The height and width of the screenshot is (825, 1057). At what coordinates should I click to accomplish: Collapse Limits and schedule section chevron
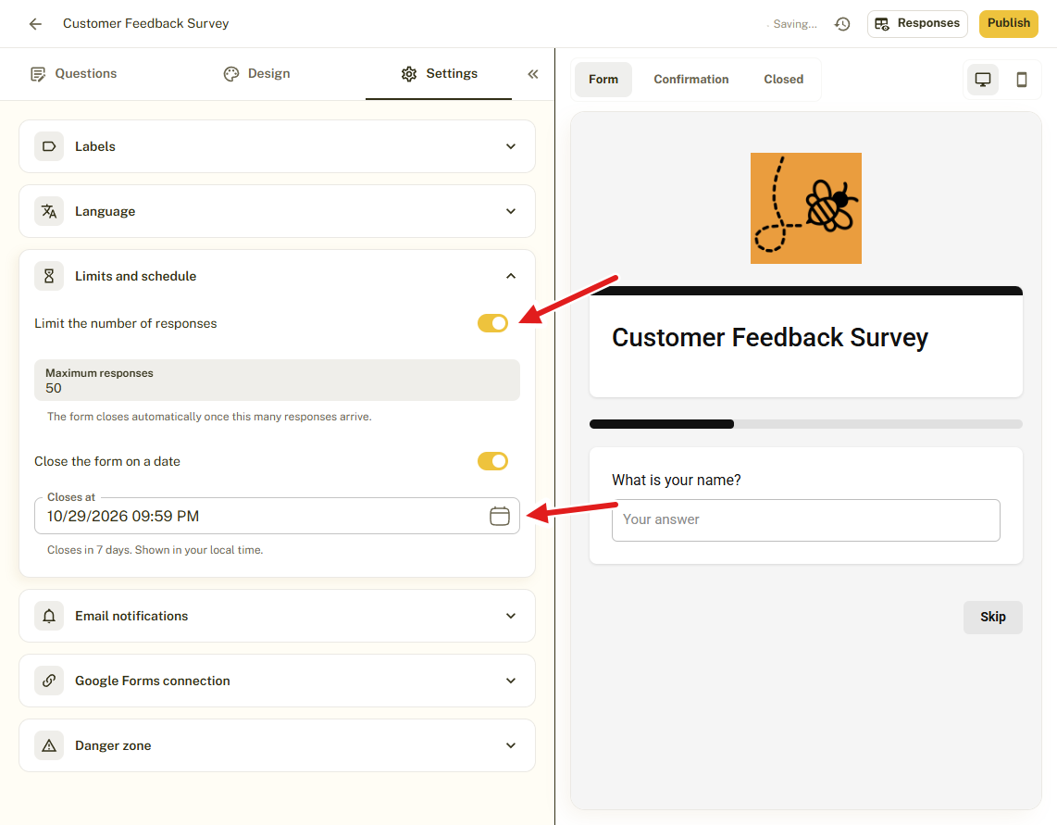(x=511, y=276)
